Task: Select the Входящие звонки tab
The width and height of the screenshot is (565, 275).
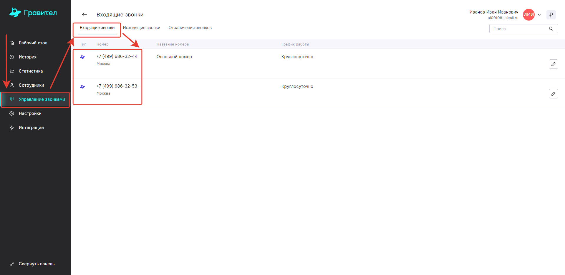Action: pos(97,28)
